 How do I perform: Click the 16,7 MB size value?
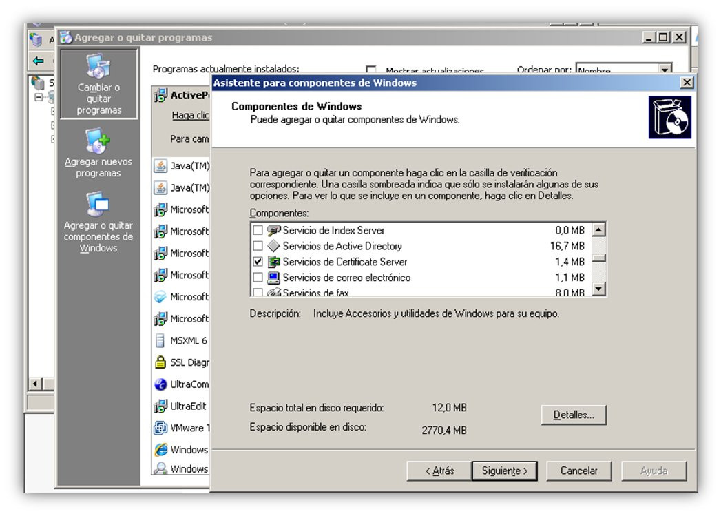567,246
